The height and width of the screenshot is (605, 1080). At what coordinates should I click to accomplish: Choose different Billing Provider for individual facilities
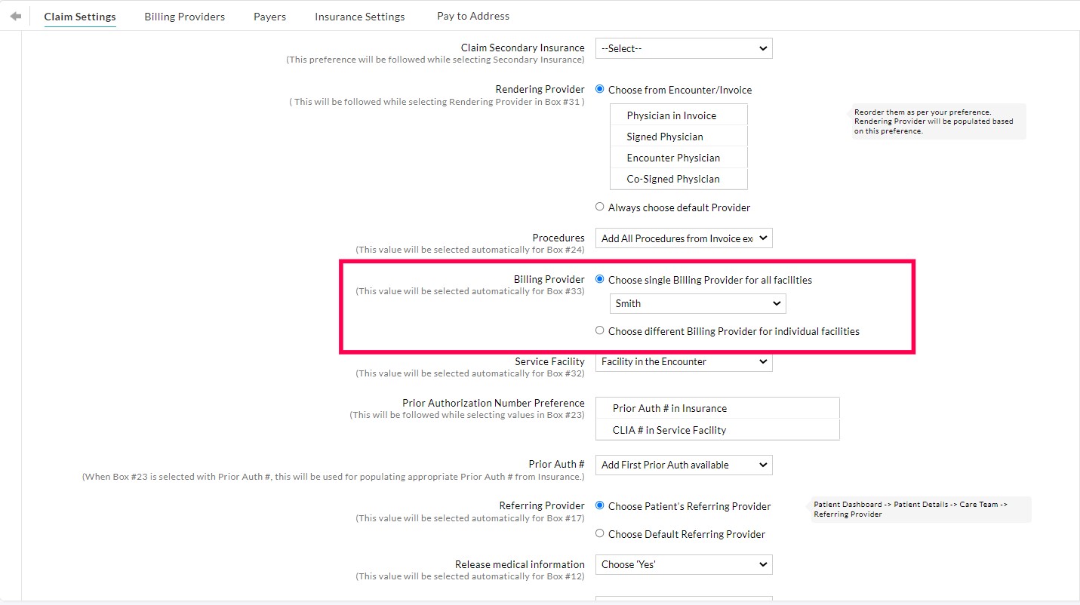click(x=599, y=330)
